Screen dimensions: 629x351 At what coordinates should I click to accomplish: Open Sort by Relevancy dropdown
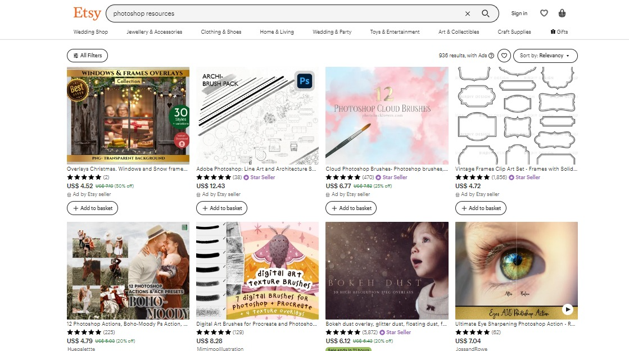pos(545,56)
